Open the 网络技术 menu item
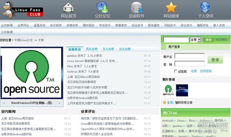This screenshot has height=137, width=231. (x=170, y=25)
